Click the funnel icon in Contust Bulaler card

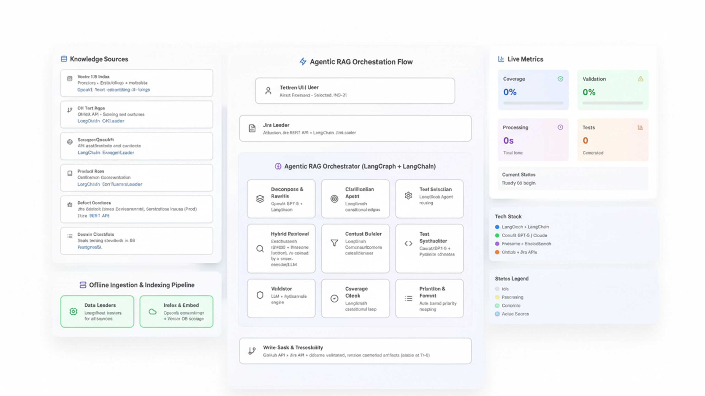click(334, 243)
